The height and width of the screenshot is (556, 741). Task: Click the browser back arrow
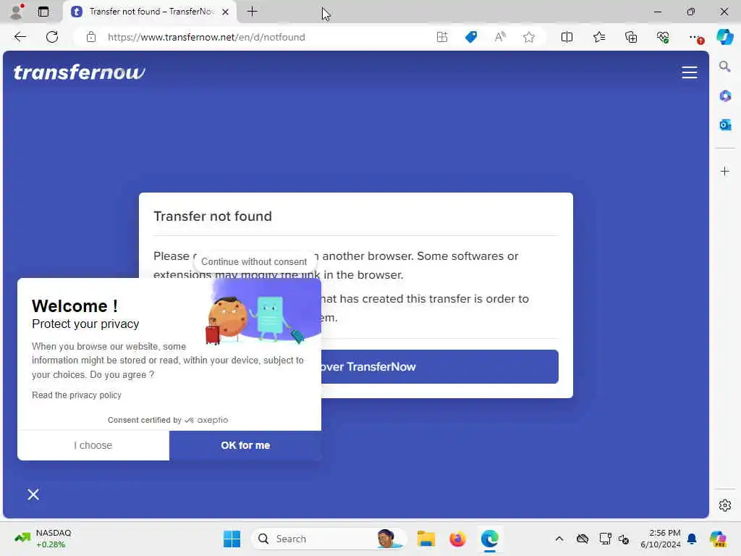point(20,37)
